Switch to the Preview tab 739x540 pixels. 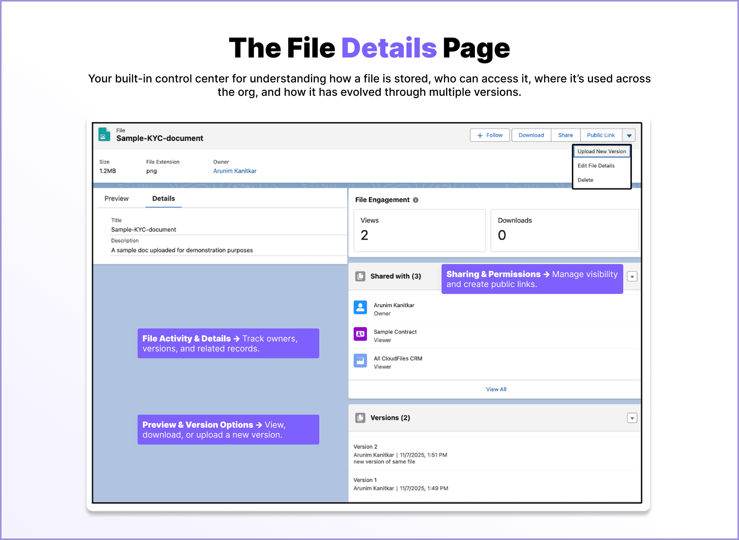(x=116, y=199)
